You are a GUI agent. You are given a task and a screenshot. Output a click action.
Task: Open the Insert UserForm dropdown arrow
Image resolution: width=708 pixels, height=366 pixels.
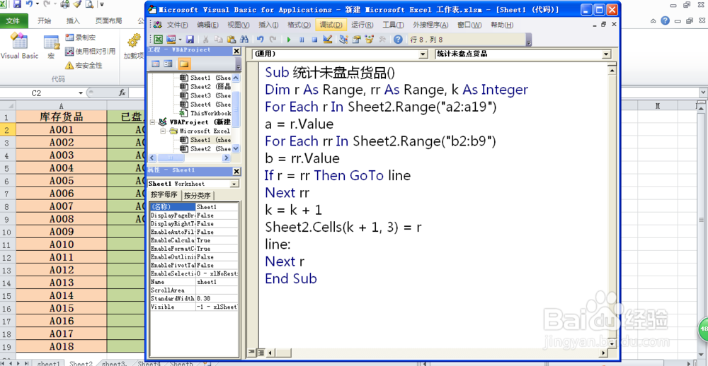tap(180, 40)
